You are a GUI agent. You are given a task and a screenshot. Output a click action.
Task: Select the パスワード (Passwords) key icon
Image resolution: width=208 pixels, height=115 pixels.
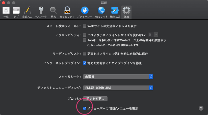(x=40, y=12)
